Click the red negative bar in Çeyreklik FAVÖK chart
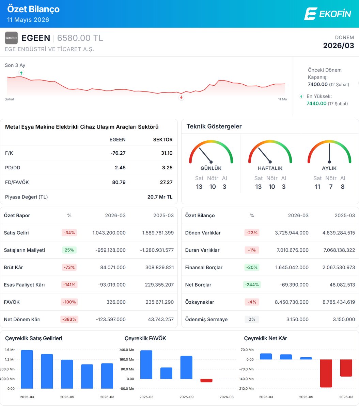Image resolution: width=359 pixels, height=408 pixels. 206,380
